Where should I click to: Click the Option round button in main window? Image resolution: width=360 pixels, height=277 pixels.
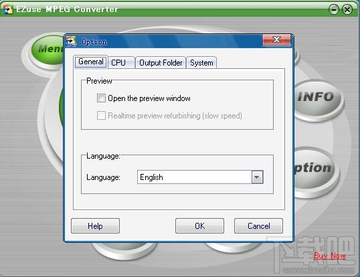tap(314, 169)
